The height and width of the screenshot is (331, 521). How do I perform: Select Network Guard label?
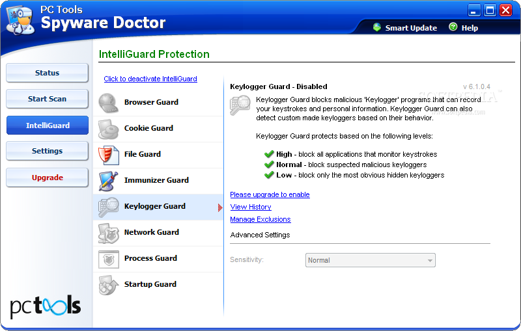pyautogui.click(x=152, y=232)
